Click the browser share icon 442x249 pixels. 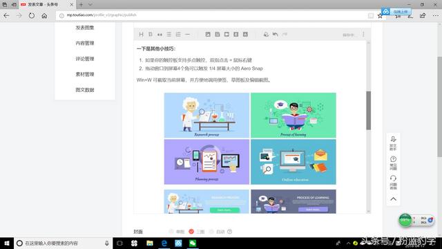(423, 15)
